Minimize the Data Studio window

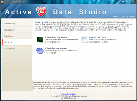[x=123, y=1]
